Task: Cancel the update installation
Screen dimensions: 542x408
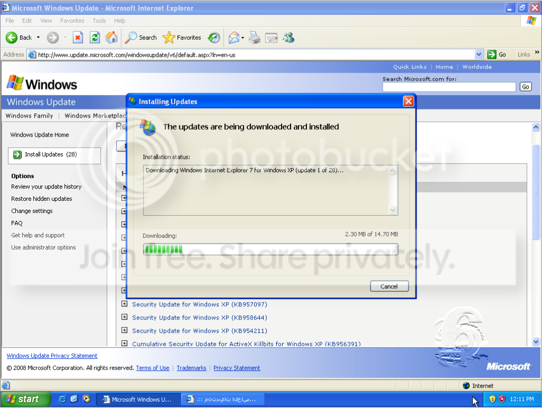Action: 389,286
